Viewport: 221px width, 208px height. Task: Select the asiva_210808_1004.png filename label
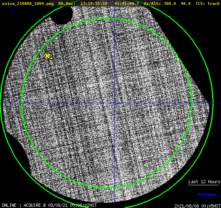click(28, 4)
